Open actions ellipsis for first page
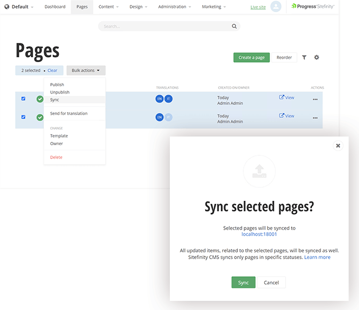 (315, 99)
